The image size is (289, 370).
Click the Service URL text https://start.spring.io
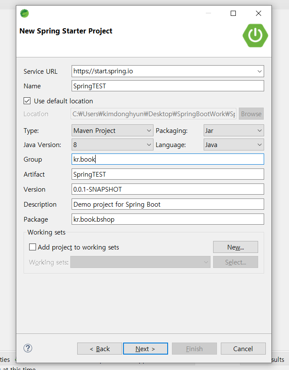[103, 71]
